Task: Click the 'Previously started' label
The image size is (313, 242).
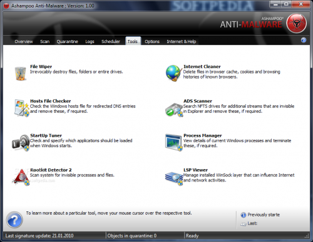Action: tap(264, 215)
